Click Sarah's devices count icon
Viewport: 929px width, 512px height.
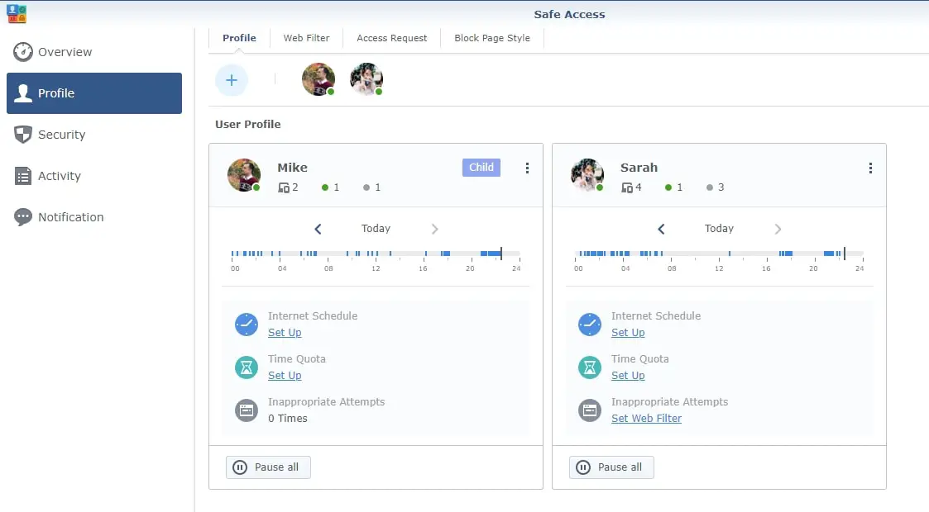[627, 187]
